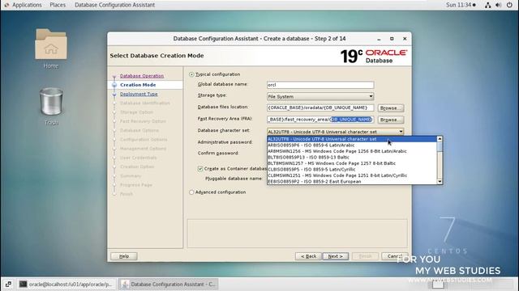Viewport: 519px width, 291px height.
Task: Open Database Configuration Assistant panel menu
Action: pyautogui.click(x=114, y=5)
